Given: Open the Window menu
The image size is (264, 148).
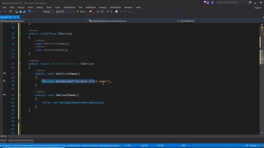Looking at the screenshot, I should (128, 7).
